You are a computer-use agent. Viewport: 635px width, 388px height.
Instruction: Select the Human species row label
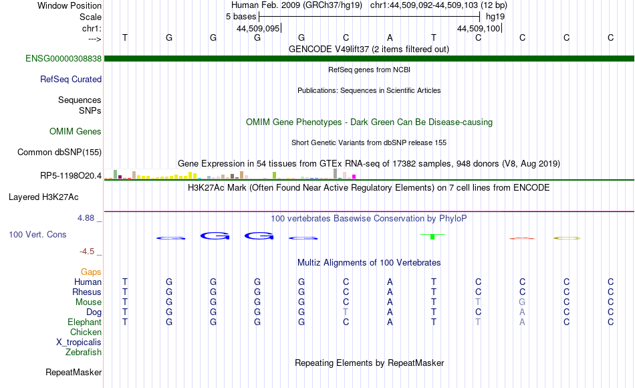click(88, 282)
